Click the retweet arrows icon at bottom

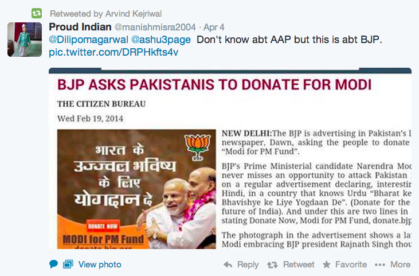(272, 265)
